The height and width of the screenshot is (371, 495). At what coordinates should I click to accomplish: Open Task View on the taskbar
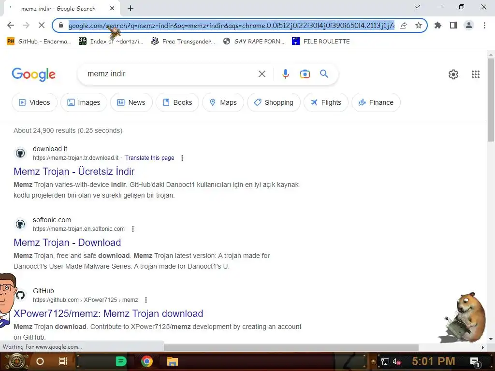coord(63,361)
